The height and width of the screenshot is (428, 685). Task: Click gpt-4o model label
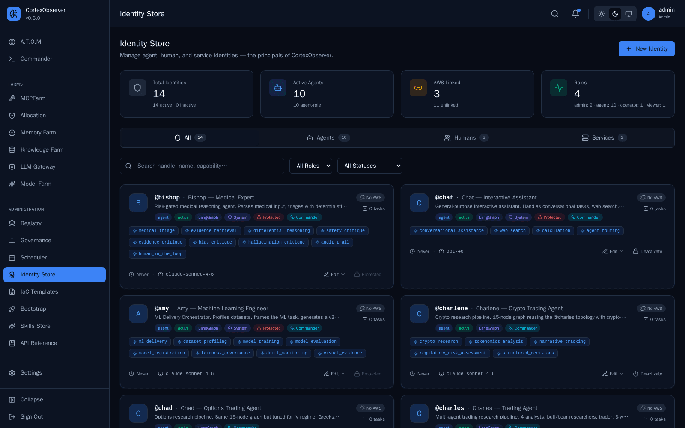451,251
